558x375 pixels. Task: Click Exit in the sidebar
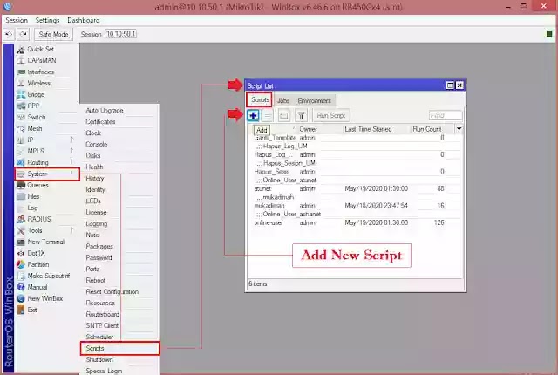coord(32,310)
